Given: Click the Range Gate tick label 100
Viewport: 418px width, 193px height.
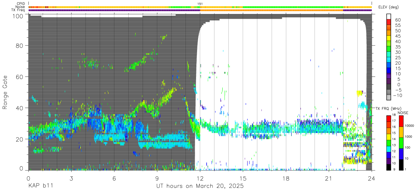Looking at the screenshot, I should pyautogui.click(x=18, y=16).
